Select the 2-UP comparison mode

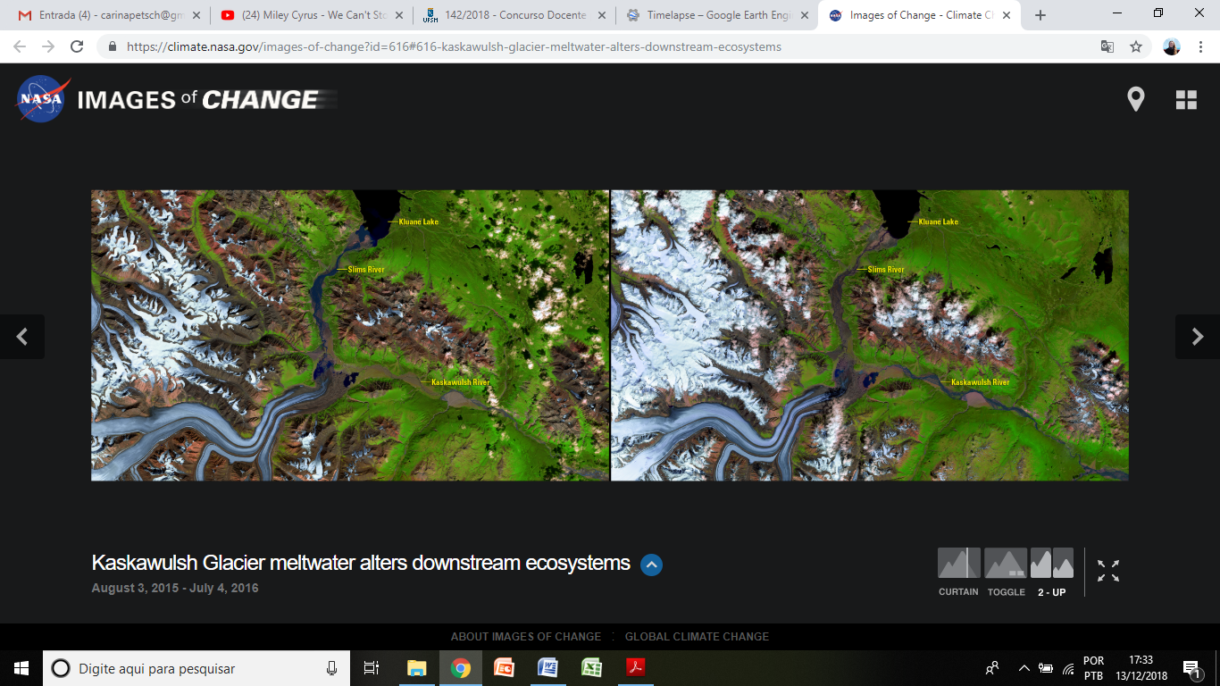(x=1051, y=564)
